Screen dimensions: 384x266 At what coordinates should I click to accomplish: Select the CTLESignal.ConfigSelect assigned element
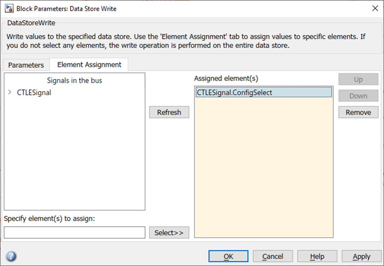[x=235, y=92]
